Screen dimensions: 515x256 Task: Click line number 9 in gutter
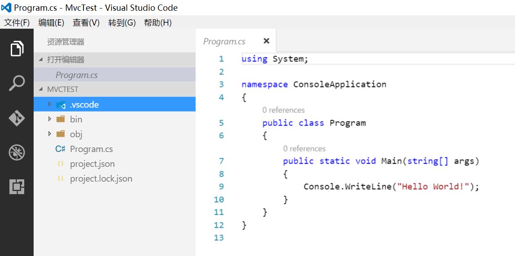click(221, 187)
